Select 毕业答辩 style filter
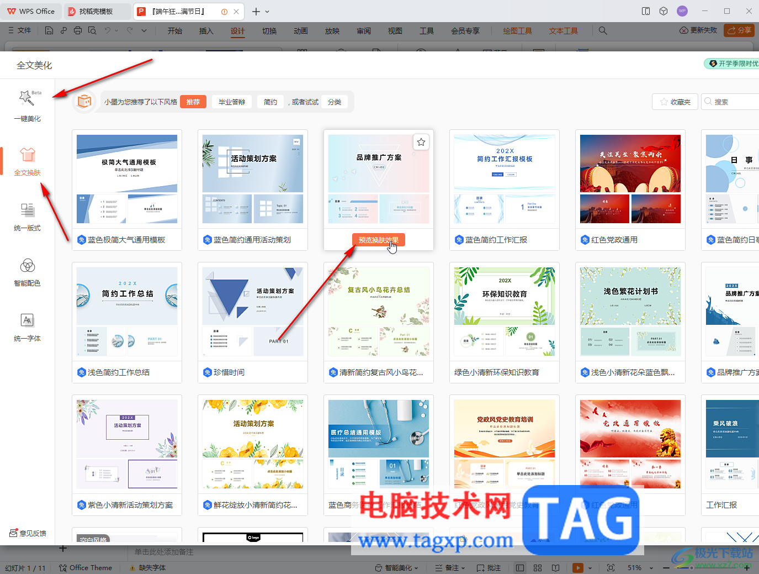 pyautogui.click(x=232, y=102)
